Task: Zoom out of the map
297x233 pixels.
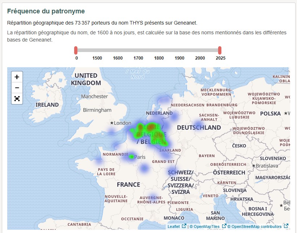Action: 16,87
